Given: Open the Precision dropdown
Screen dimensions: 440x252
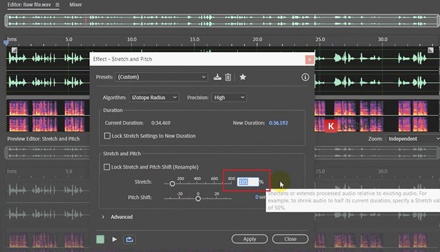Looking at the screenshot, I should (229, 97).
